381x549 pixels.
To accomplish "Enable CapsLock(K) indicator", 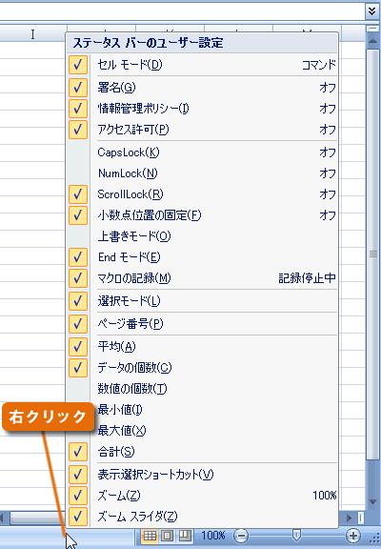I will pos(202,152).
